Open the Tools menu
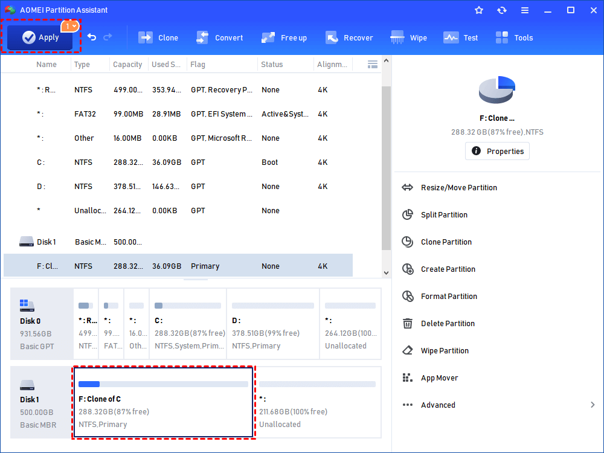This screenshot has width=604, height=453. tap(514, 37)
